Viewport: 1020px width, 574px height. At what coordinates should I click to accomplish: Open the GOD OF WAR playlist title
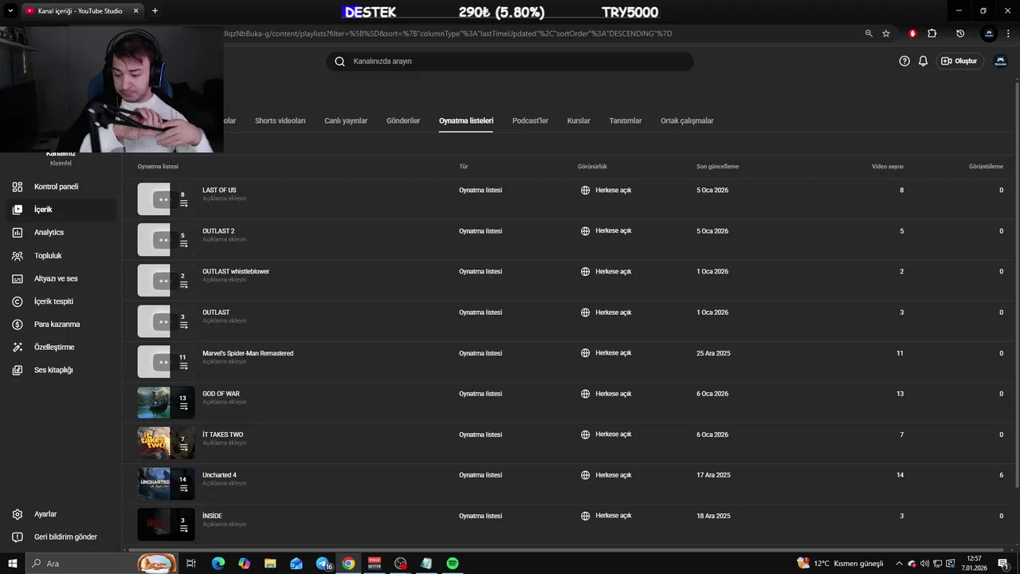point(221,394)
